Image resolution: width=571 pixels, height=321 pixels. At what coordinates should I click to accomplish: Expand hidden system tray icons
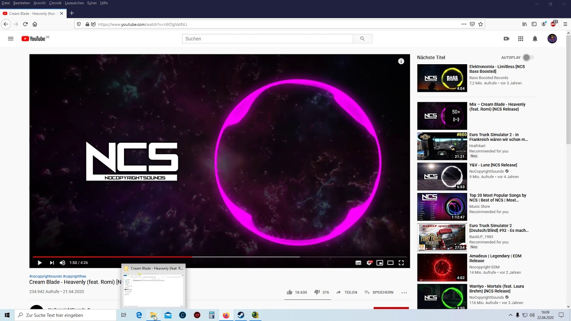[x=510, y=315]
